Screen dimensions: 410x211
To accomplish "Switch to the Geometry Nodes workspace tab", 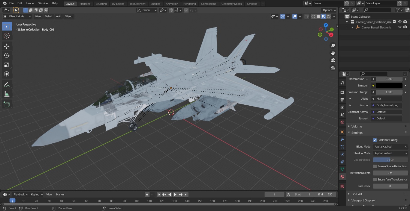I will coord(231,4).
